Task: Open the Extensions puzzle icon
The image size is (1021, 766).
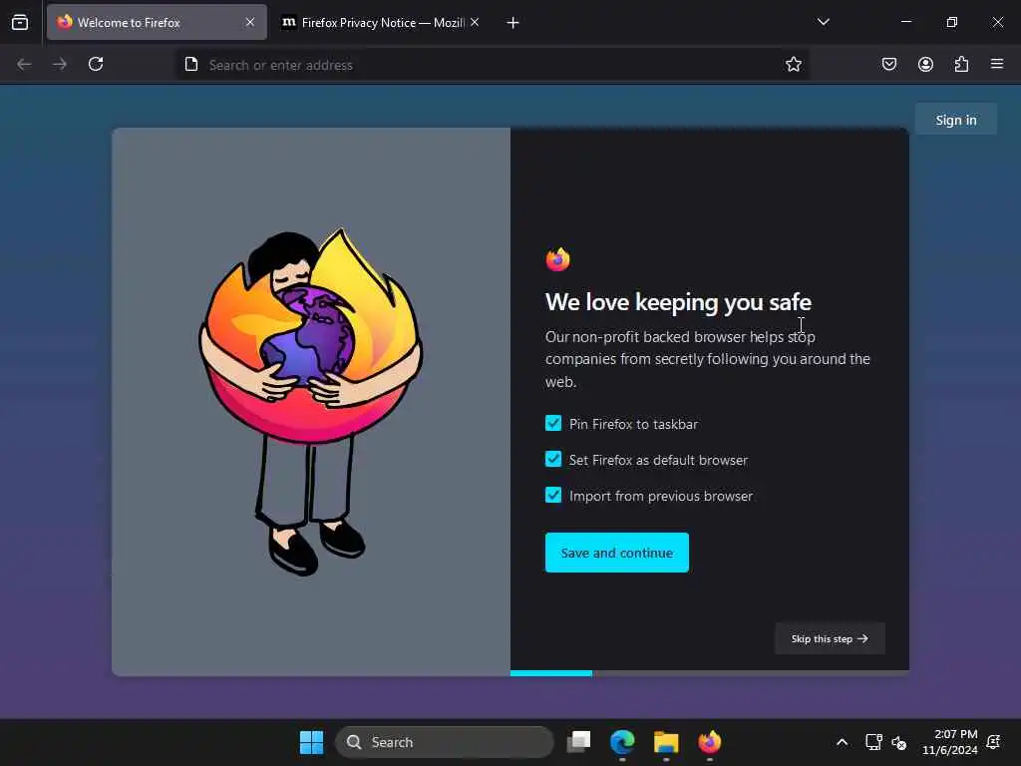Action: [x=961, y=64]
